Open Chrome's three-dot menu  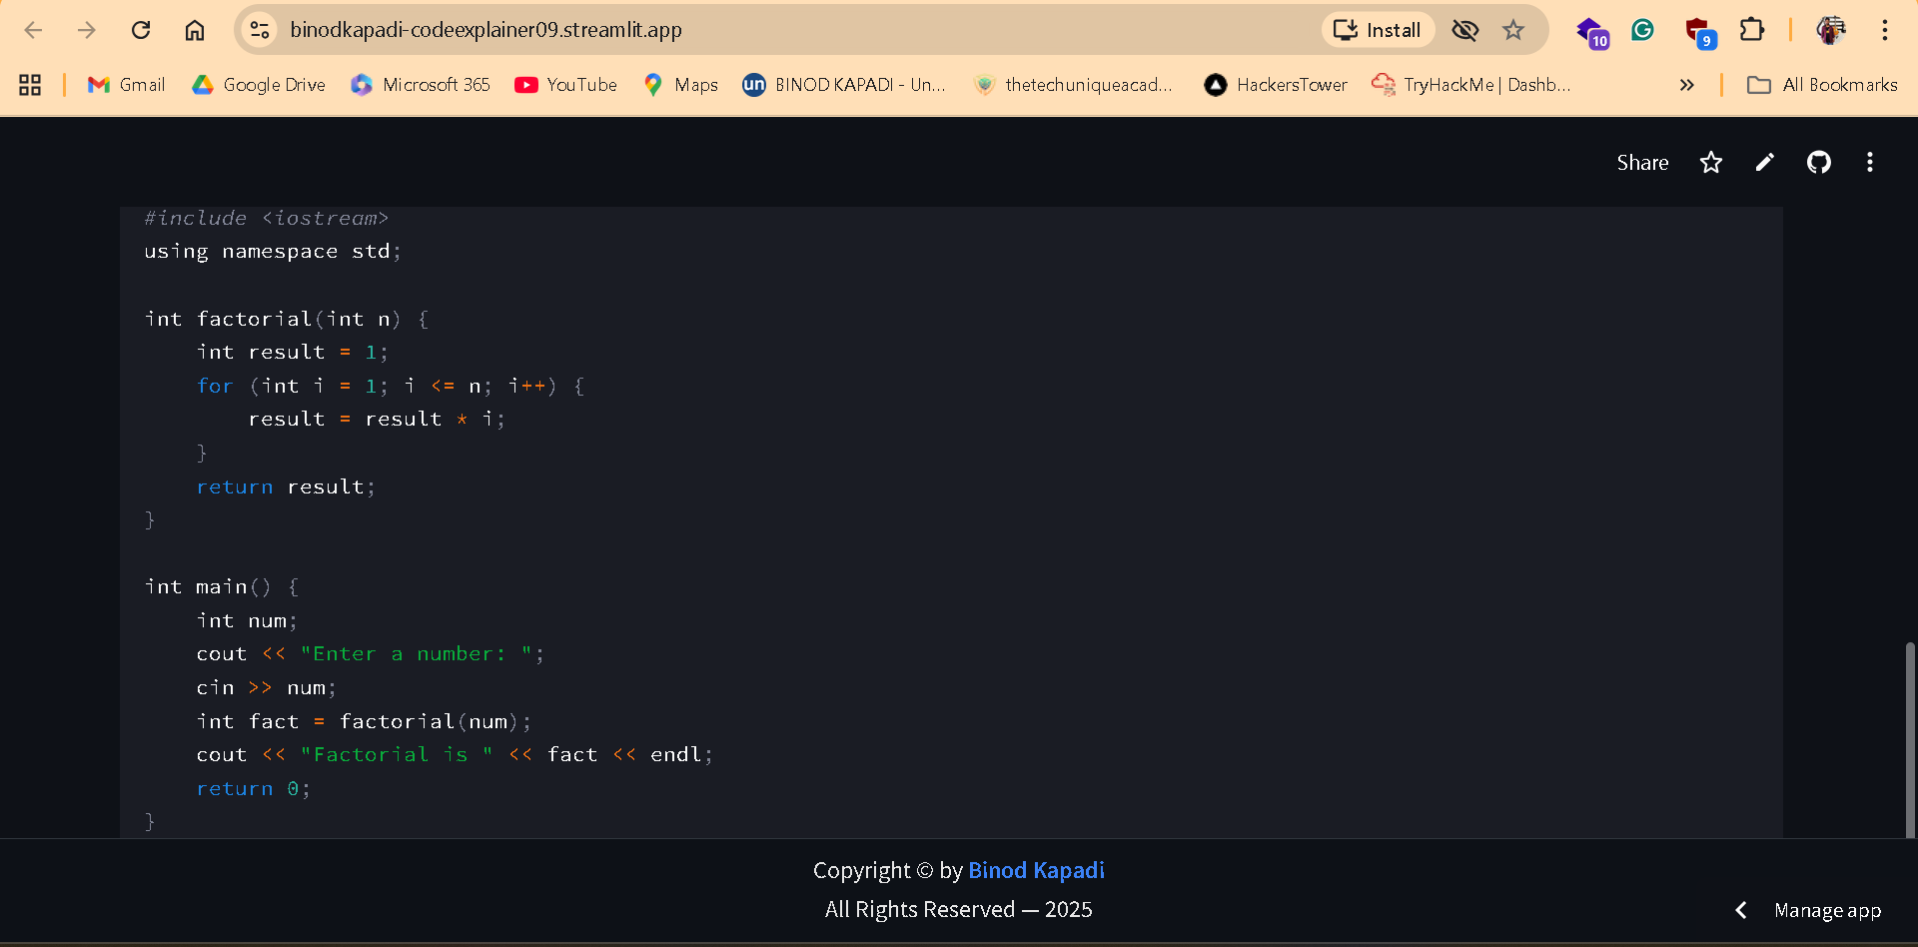pos(1886,30)
